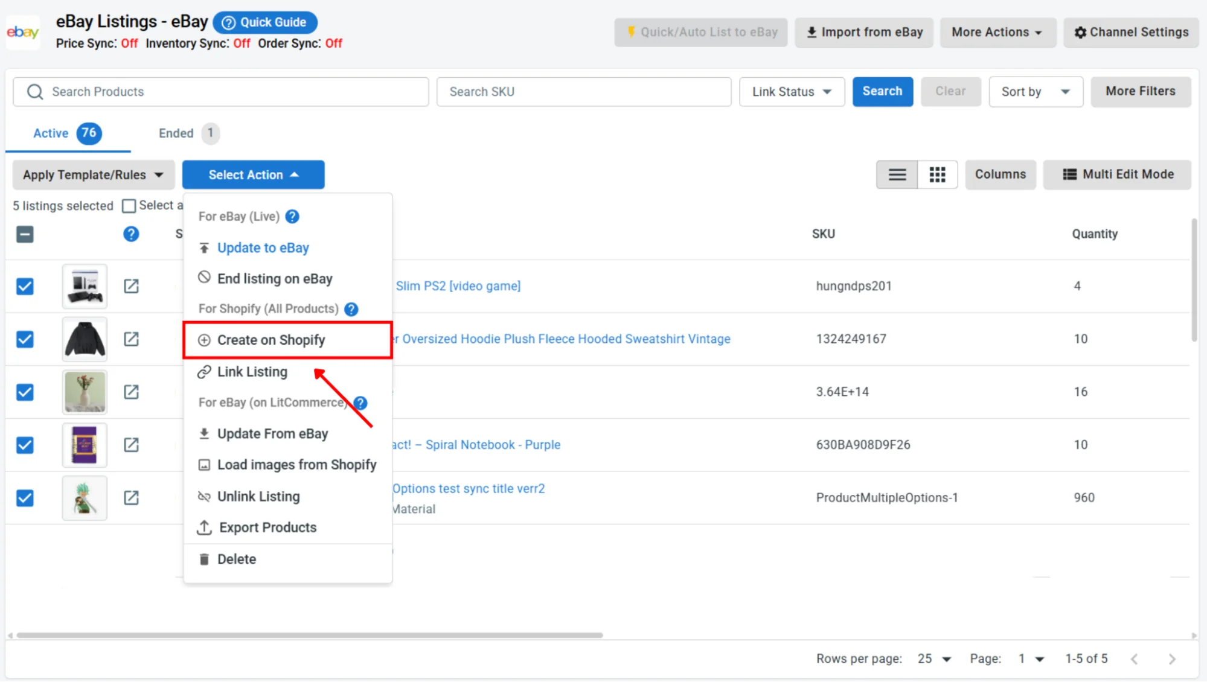Screen dimensions: 1207x682
Task: Select Update From eBay menu option
Action: [288, 434]
